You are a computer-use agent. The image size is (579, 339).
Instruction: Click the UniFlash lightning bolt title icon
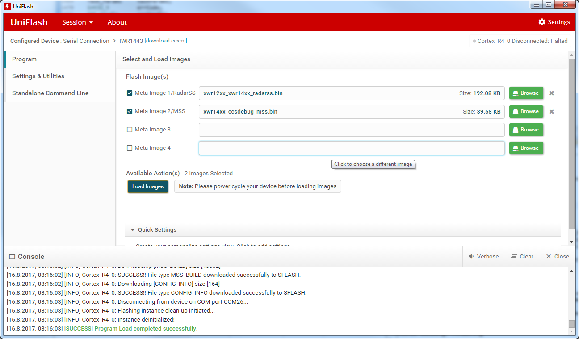pyautogui.click(x=7, y=6)
